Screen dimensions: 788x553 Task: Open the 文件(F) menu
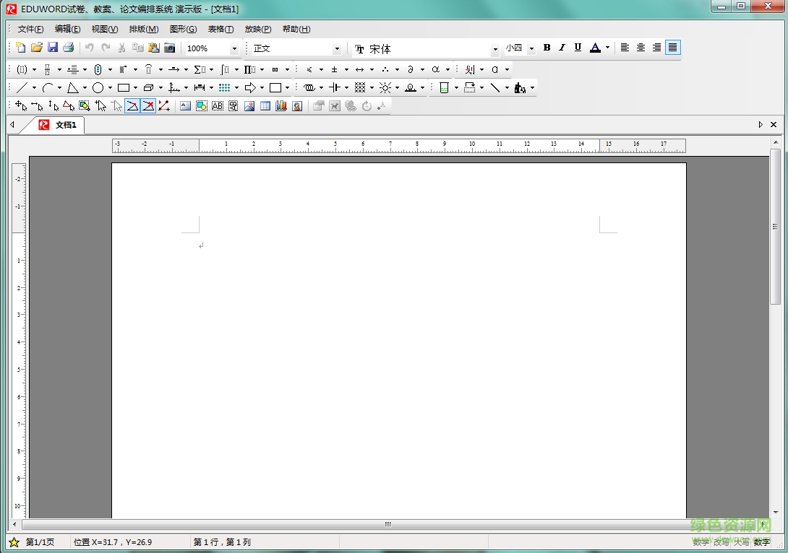click(x=30, y=29)
